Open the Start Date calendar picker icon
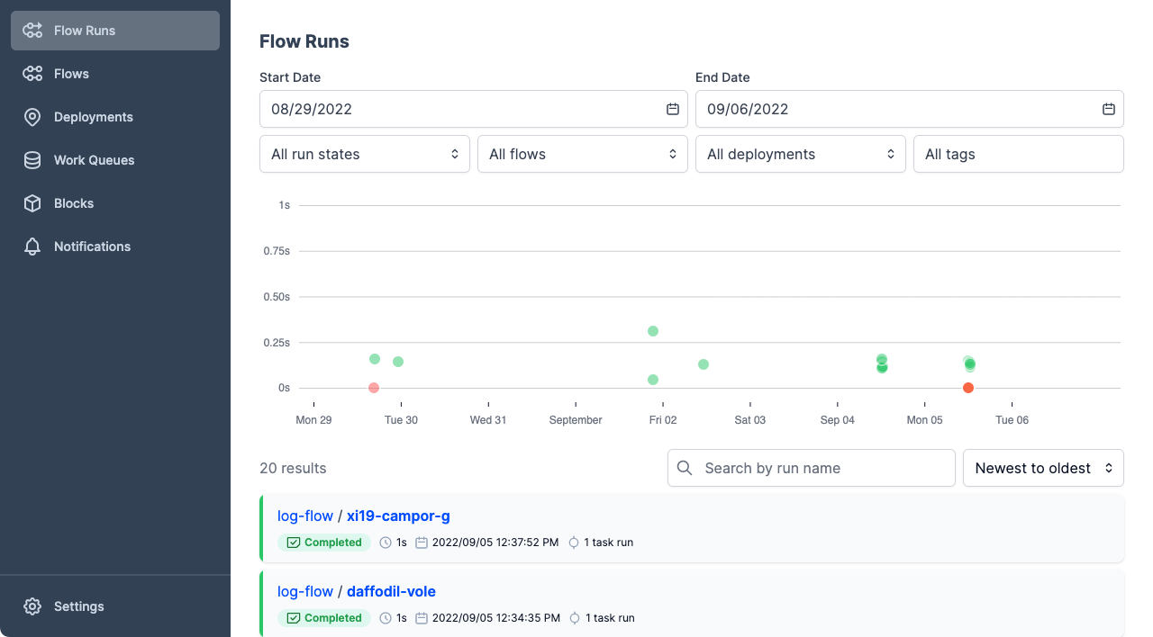The height and width of the screenshot is (637, 1153). [672, 109]
